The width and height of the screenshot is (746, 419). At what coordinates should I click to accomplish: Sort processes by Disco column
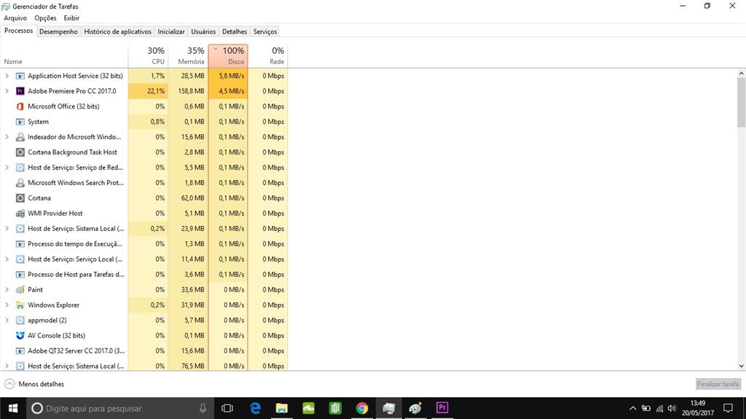coord(228,55)
